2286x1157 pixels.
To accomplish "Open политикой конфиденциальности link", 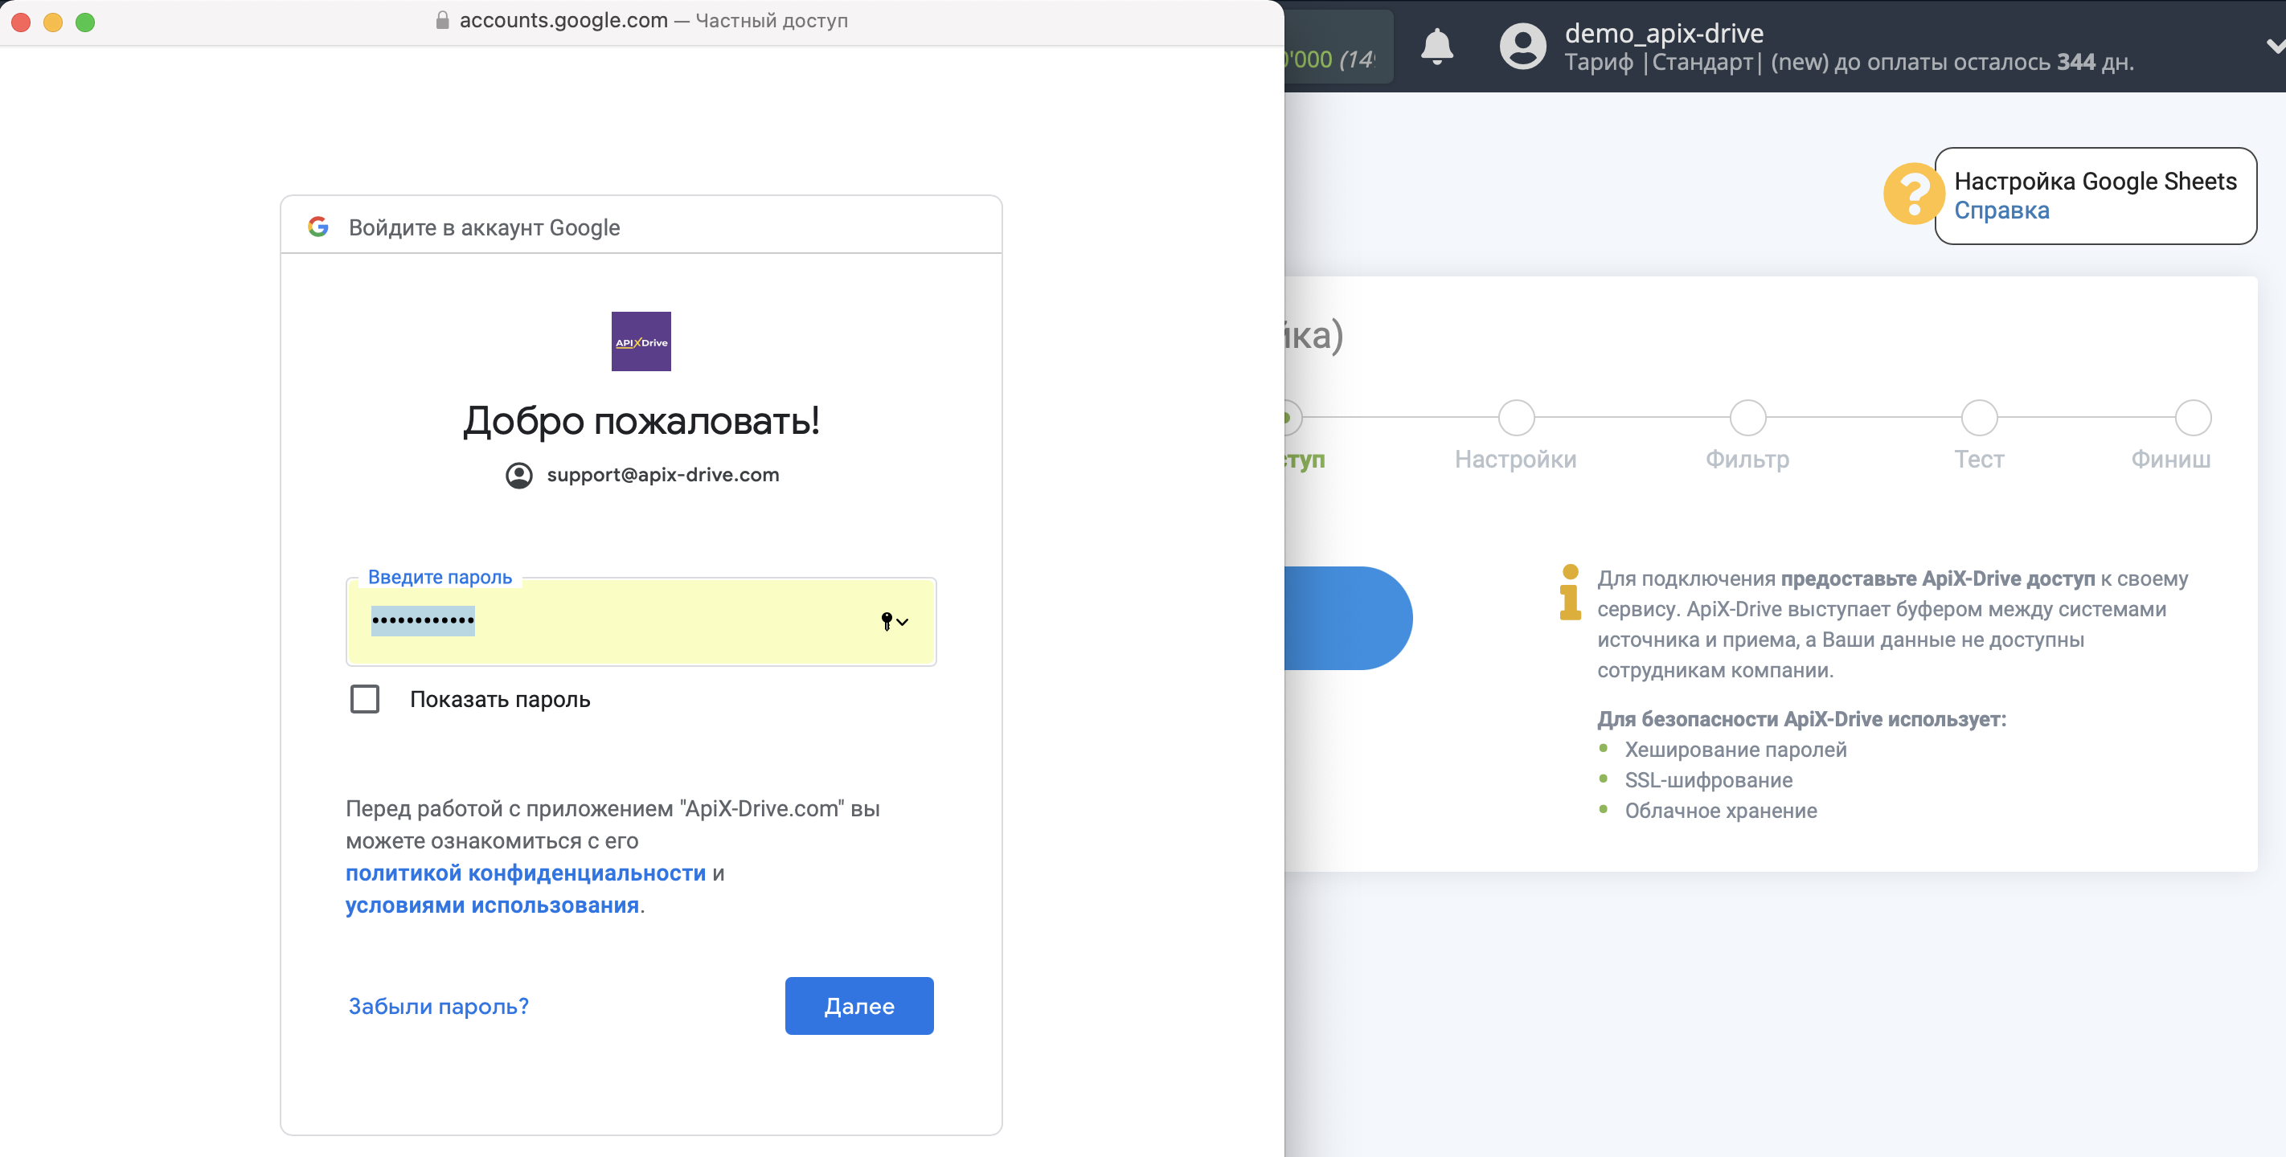I will pyautogui.click(x=526, y=873).
